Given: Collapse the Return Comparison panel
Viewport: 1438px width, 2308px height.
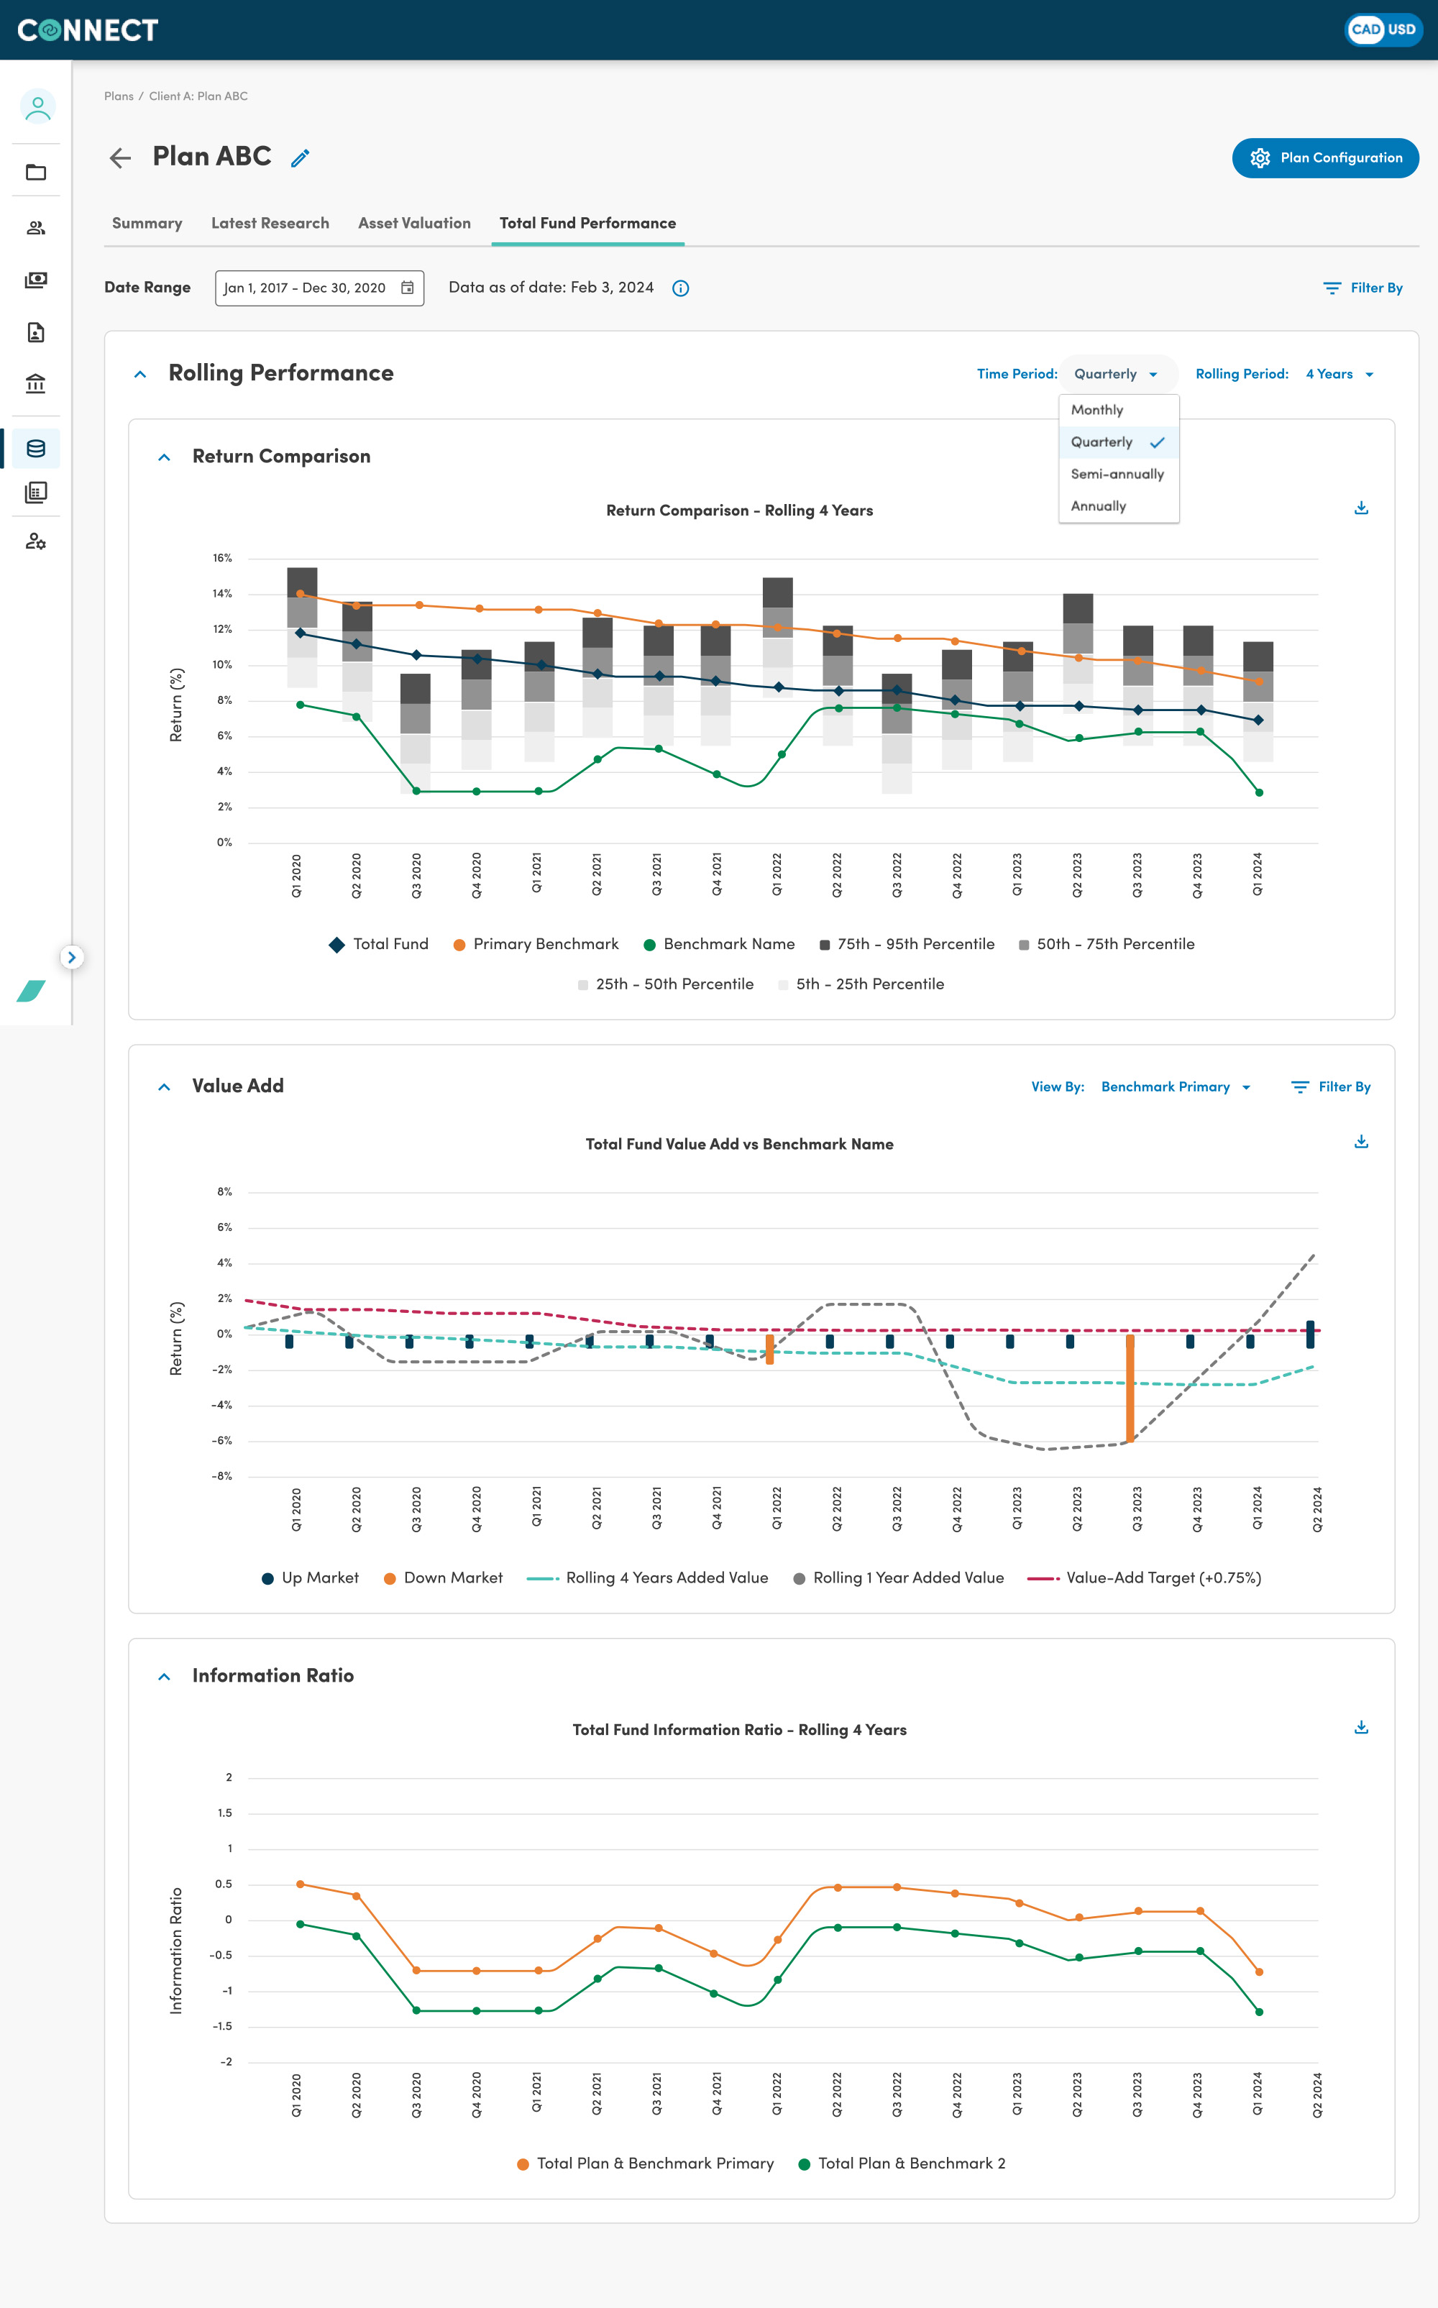Looking at the screenshot, I should coord(164,457).
